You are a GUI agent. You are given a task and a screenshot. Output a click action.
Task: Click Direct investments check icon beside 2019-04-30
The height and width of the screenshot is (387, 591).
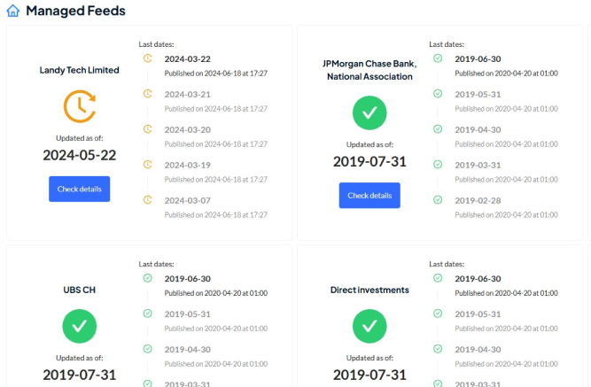click(438, 349)
